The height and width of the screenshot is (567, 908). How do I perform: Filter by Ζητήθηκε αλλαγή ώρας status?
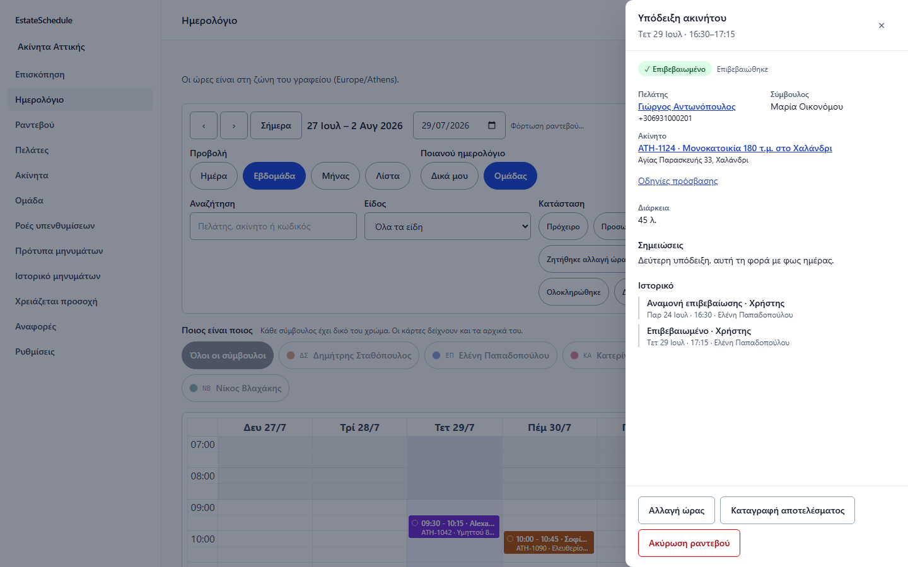[x=582, y=259]
